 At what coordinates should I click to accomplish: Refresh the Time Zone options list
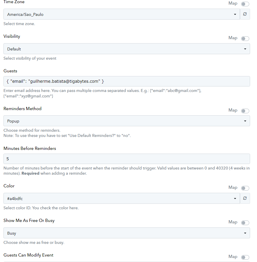[x=245, y=14]
